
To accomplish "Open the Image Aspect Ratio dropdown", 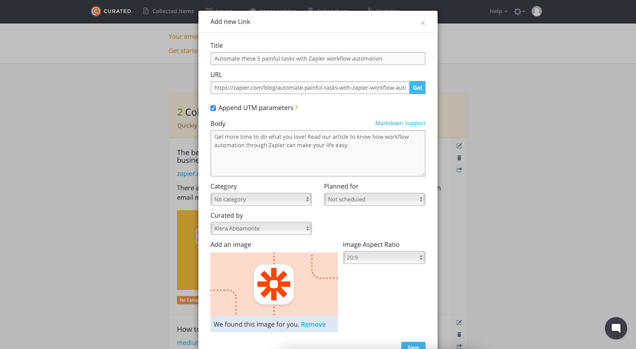I will pos(384,258).
